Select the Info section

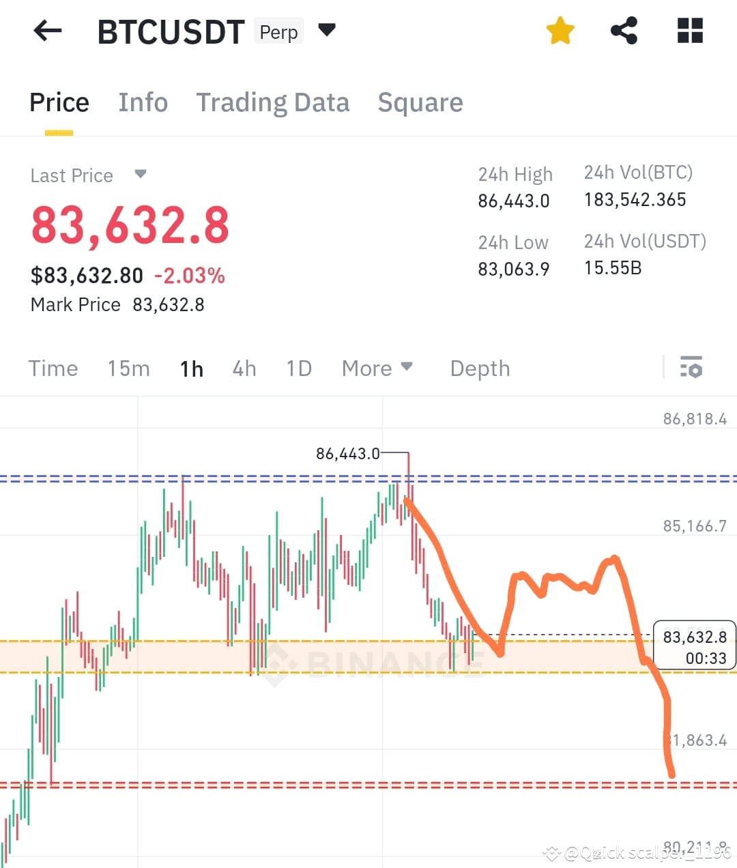tap(143, 102)
